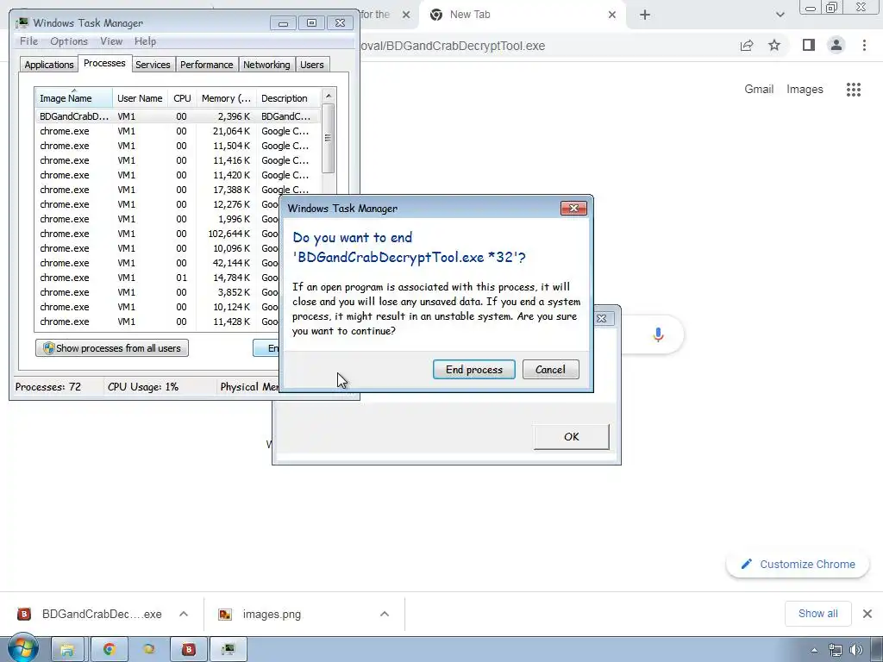Close the downloads bar
Screen dimensions: 883x662
[867, 614]
